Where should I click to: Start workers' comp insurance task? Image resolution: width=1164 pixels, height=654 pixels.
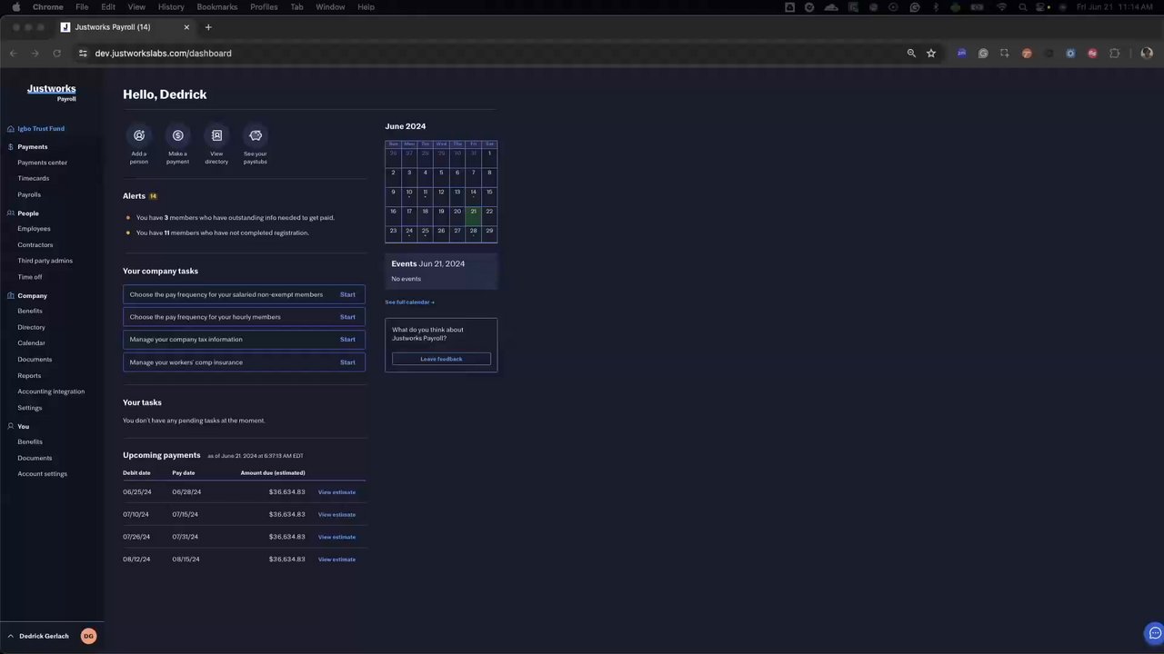coord(347,362)
